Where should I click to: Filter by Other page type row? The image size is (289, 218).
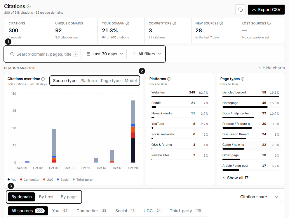tap(251, 157)
